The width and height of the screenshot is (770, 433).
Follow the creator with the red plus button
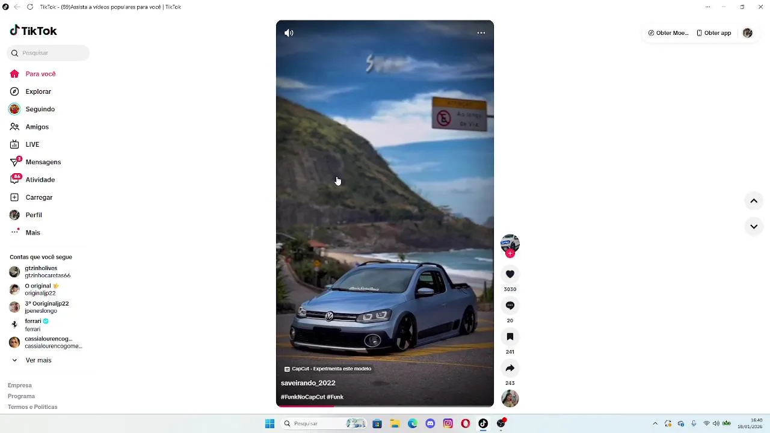[x=510, y=254]
